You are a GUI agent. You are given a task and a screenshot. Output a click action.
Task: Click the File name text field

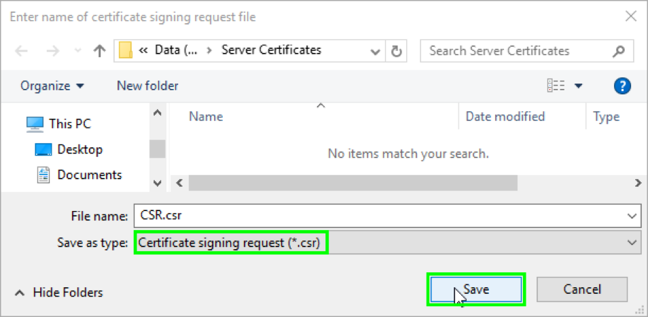(380, 216)
